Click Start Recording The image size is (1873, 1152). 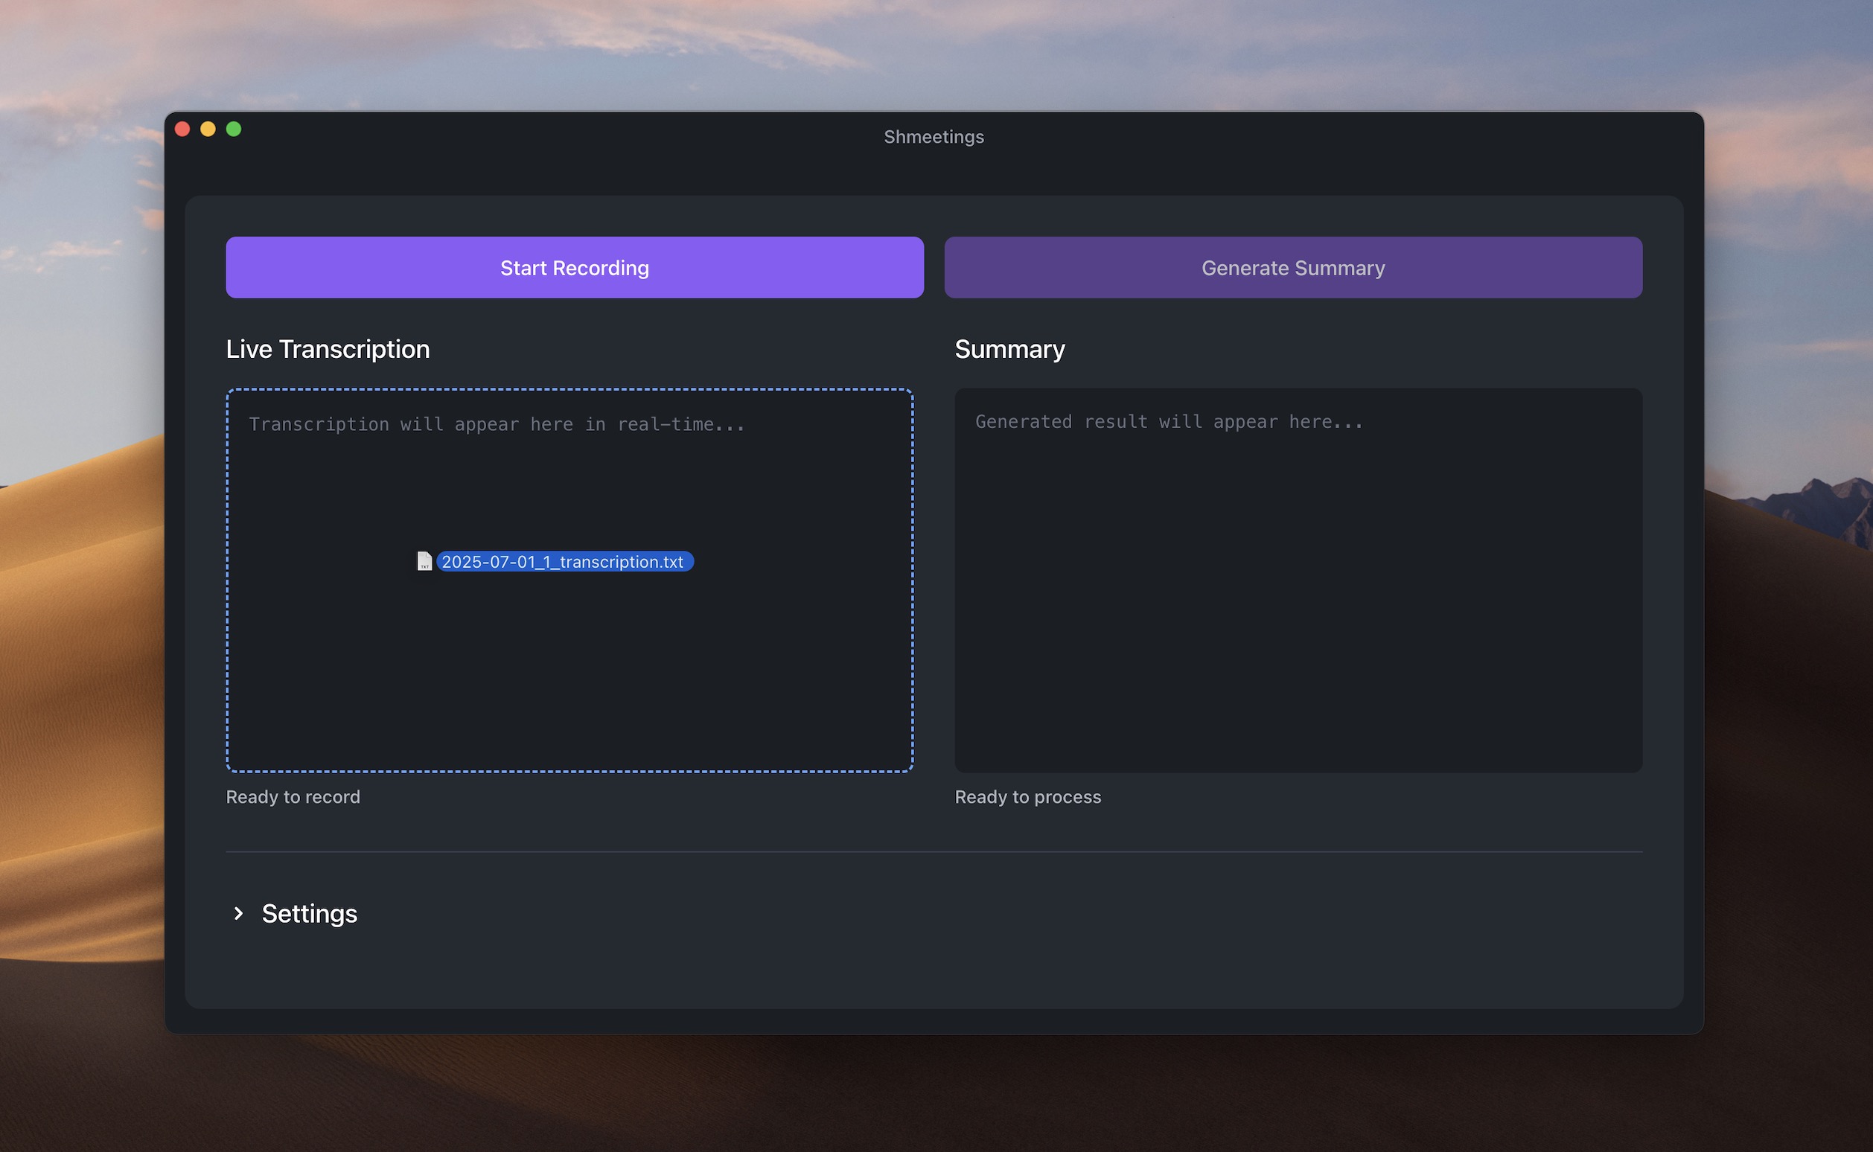tap(574, 267)
